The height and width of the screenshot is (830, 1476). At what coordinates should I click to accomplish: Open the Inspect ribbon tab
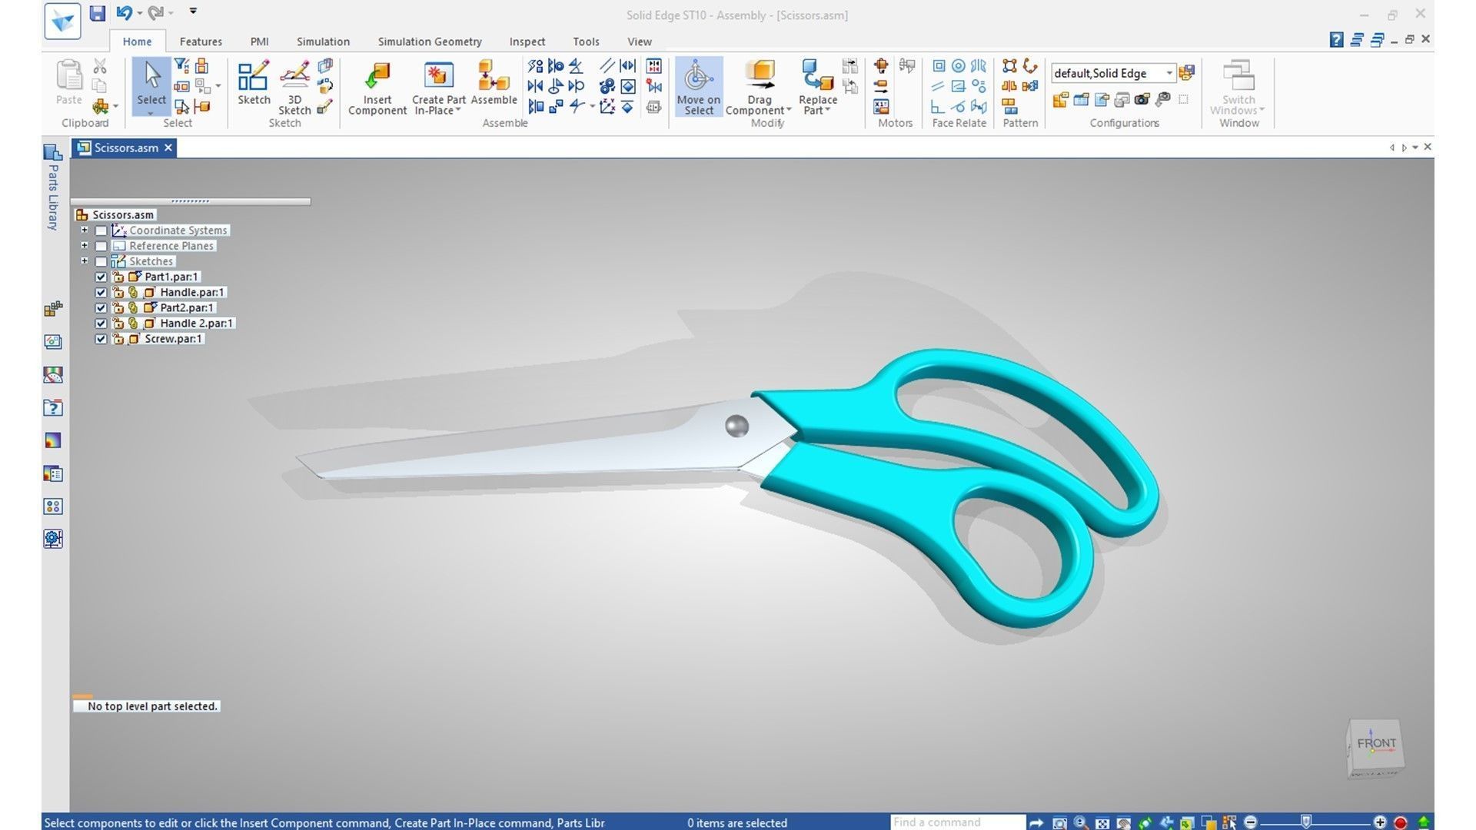coord(527,41)
